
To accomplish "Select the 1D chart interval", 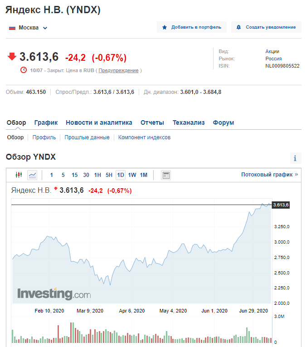I will 121,175.
